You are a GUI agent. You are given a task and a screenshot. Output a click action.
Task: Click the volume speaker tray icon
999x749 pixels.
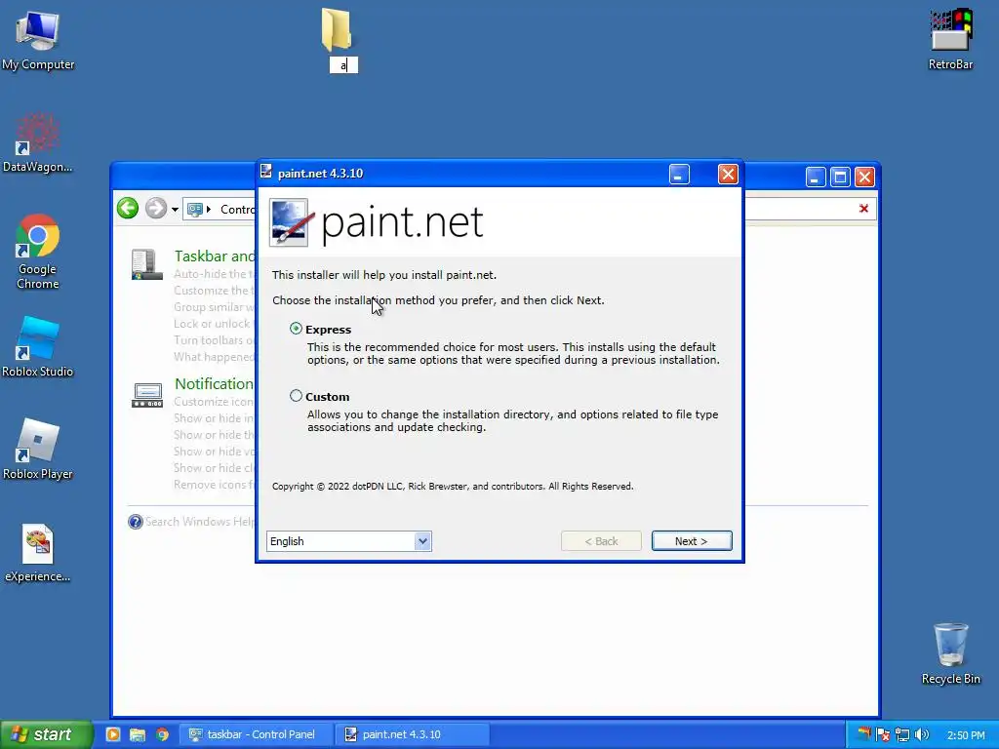pyautogui.click(x=922, y=734)
